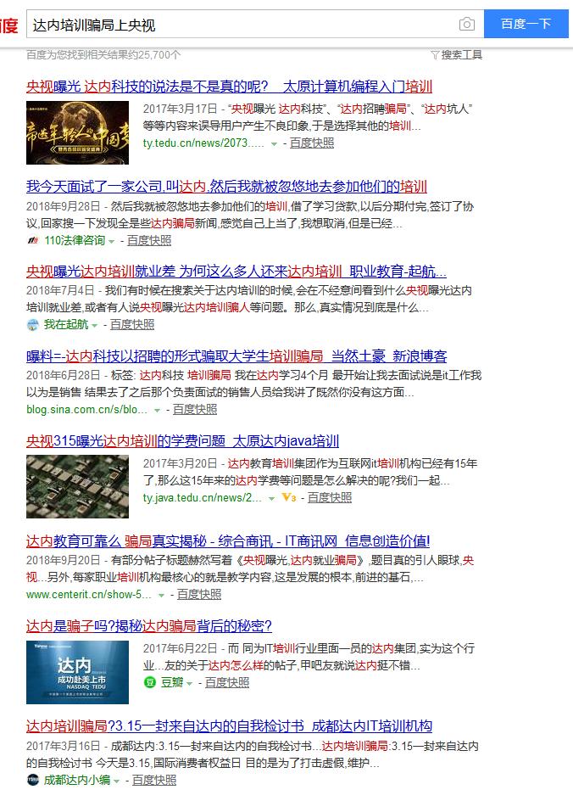Click date text 2018年9月28日

(64, 206)
